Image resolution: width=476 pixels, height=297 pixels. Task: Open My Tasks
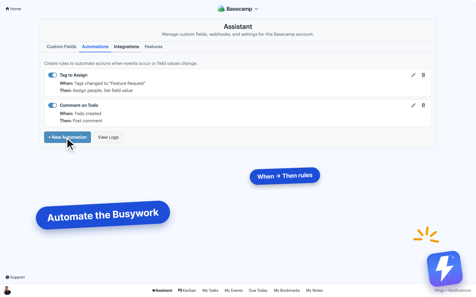pos(210,290)
